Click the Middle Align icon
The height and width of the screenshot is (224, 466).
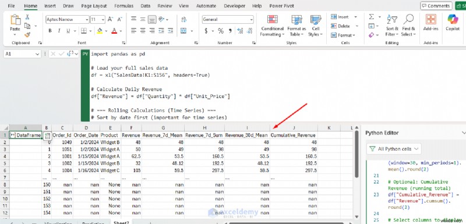click(x=143, y=20)
